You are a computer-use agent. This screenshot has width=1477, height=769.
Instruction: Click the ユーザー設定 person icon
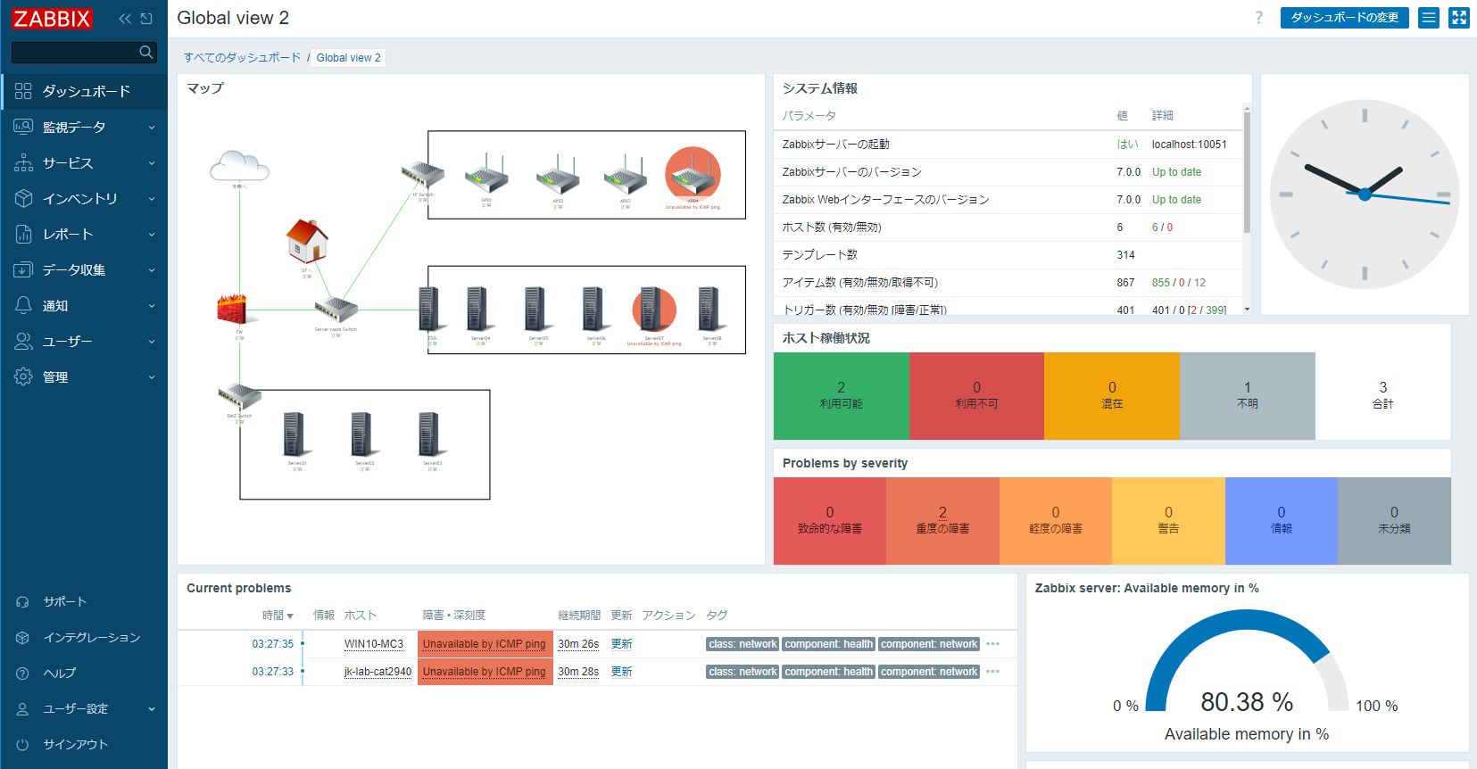pyautogui.click(x=23, y=709)
